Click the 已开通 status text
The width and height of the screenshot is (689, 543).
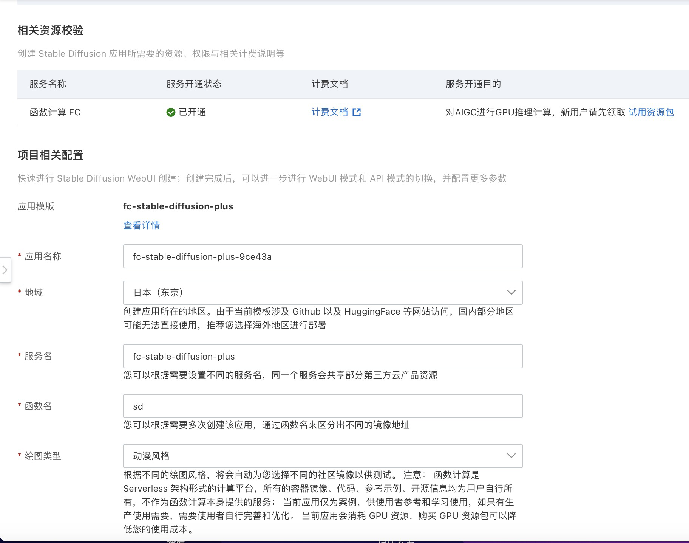point(192,112)
